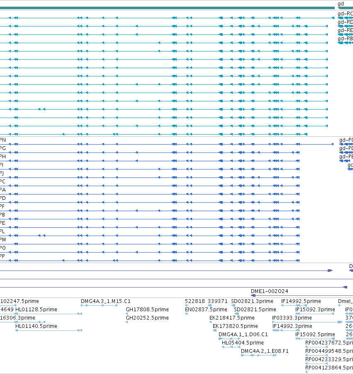
Task: Select the EK173820.5prime EST label
Action: click(x=235, y=326)
